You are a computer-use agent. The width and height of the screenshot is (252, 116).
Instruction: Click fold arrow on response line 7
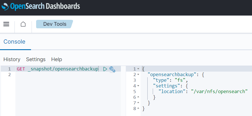pyautogui.click(x=138, y=103)
